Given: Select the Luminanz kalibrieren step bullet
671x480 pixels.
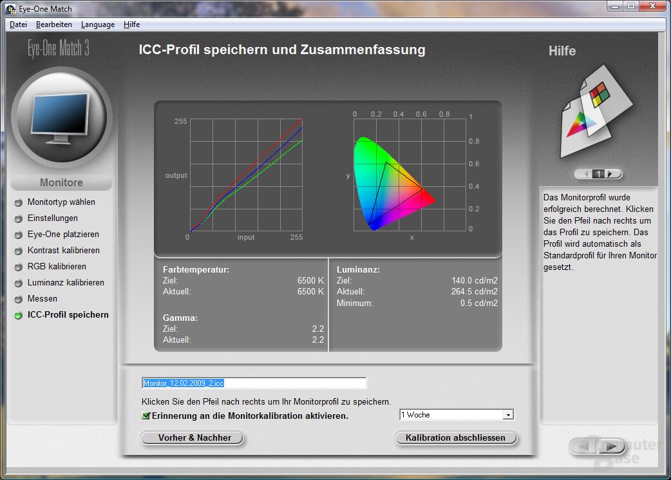Looking at the screenshot, I should click(19, 283).
